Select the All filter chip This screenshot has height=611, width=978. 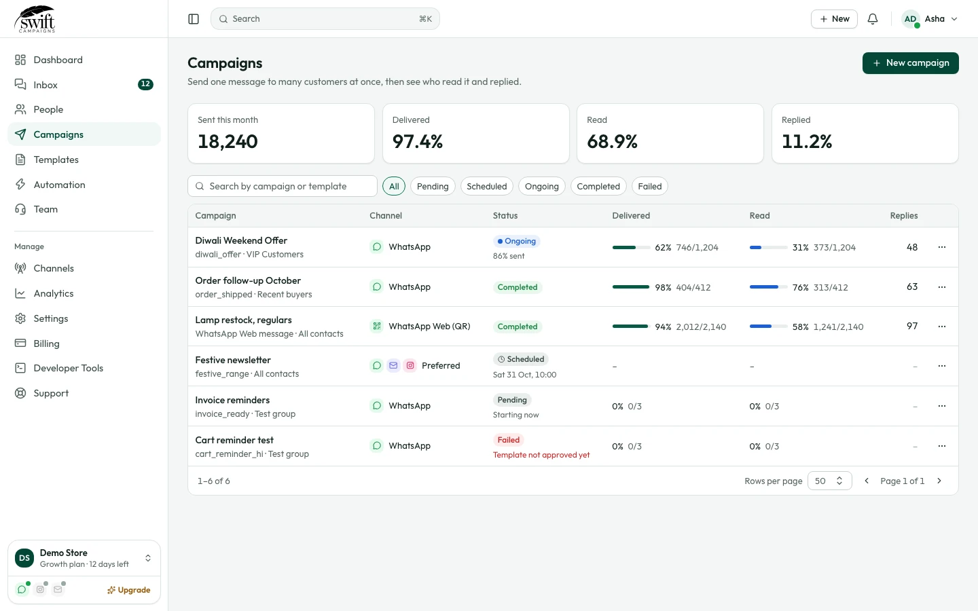tap(394, 186)
